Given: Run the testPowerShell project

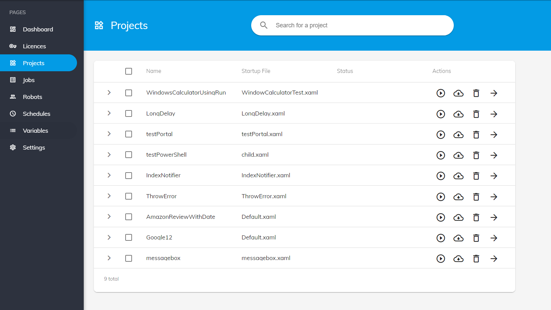Looking at the screenshot, I should click(441, 155).
